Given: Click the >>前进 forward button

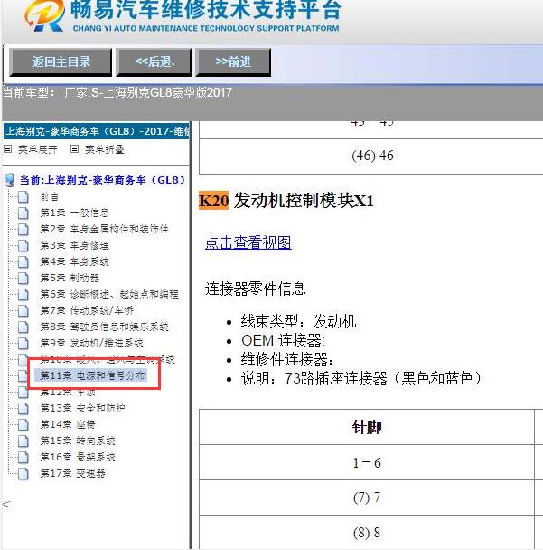Looking at the screenshot, I should pyautogui.click(x=233, y=62).
